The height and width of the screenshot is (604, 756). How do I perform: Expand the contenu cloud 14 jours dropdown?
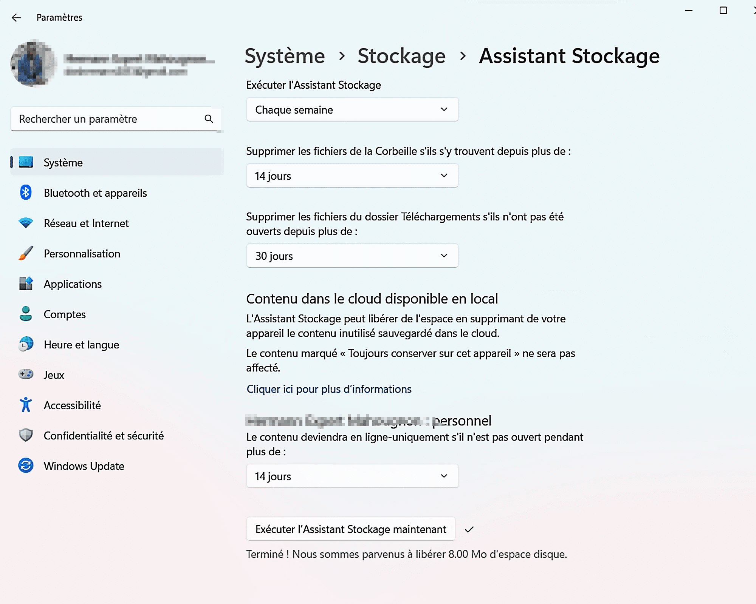tap(352, 476)
